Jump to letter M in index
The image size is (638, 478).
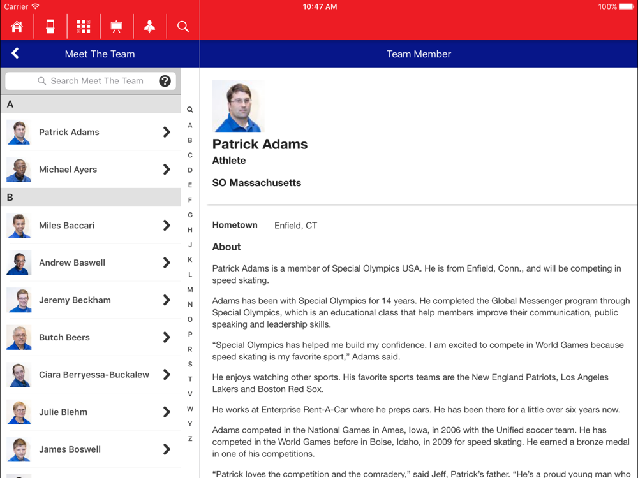click(x=190, y=289)
